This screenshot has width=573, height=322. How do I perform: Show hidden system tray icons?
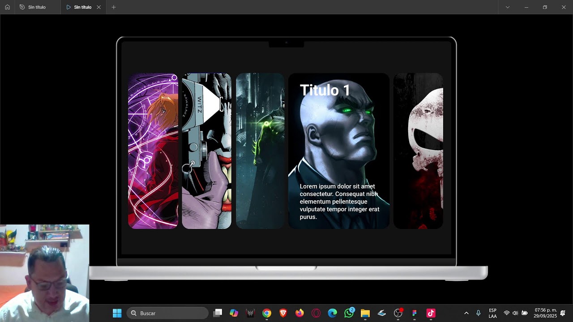(466, 313)
